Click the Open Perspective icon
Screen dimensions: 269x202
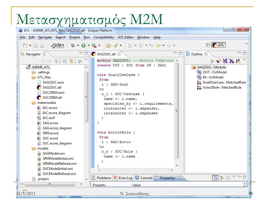pos(208,45)
